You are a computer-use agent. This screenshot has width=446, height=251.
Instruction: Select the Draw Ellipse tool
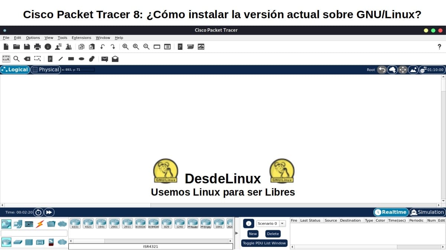point(81,58)
